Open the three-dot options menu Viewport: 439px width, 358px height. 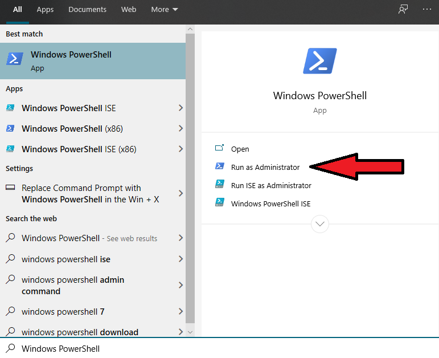click(x=426, y=9)
